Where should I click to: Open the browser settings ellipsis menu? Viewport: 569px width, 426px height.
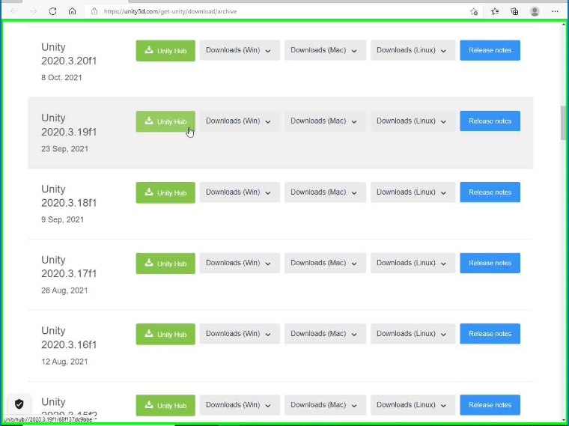pos(555,12)
